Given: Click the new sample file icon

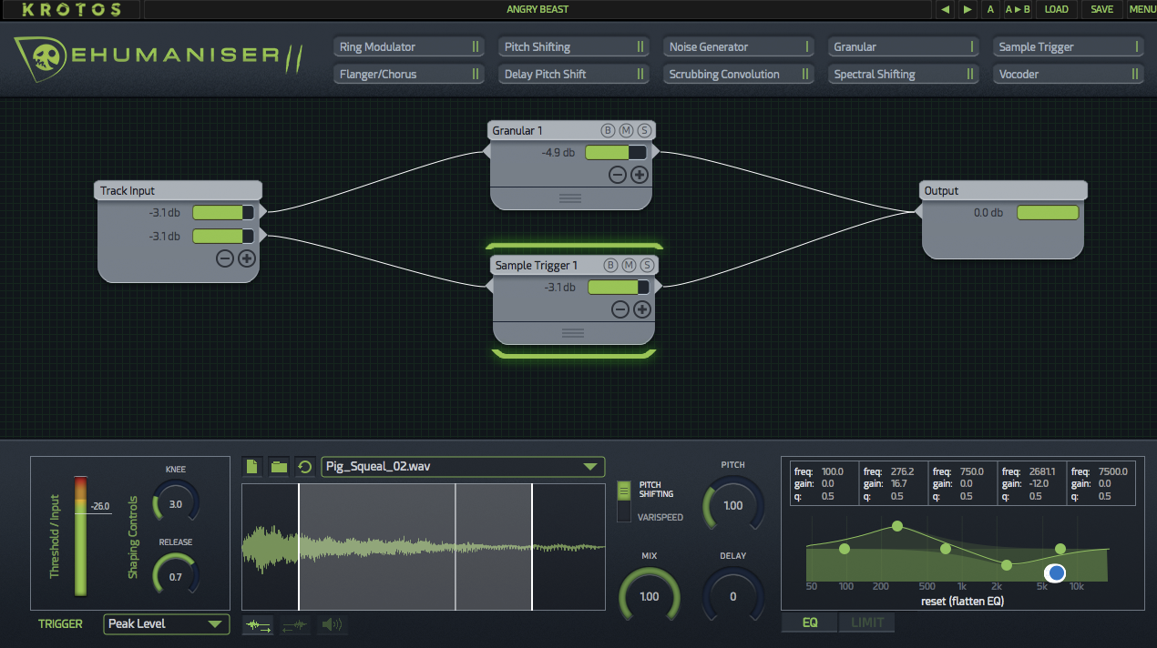Looking at the screenshot, I should click(x=251, y=466).
